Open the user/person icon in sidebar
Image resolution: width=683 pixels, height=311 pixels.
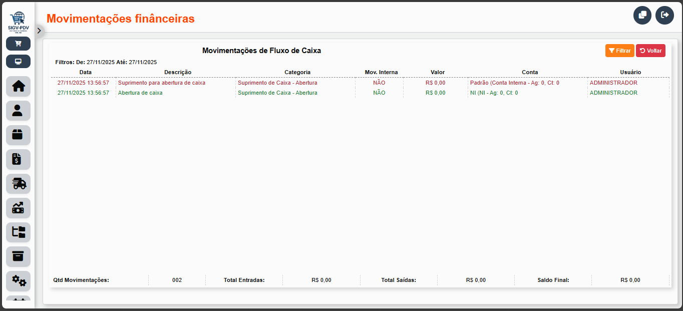18,111
